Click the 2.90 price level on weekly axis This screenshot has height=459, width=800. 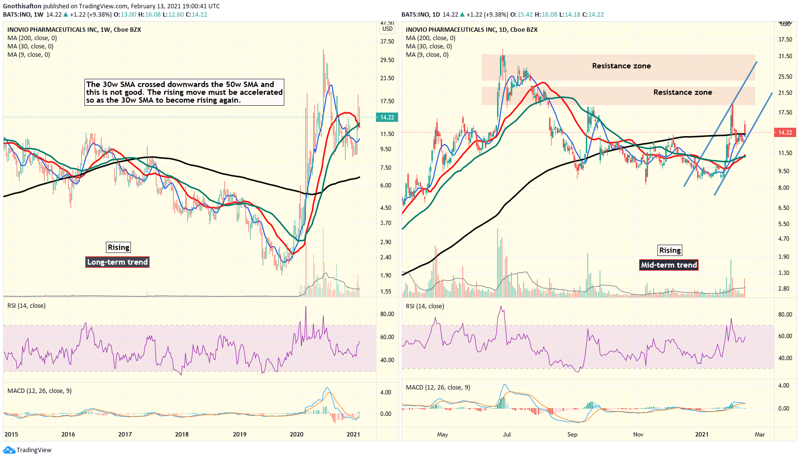pos(386,242)
